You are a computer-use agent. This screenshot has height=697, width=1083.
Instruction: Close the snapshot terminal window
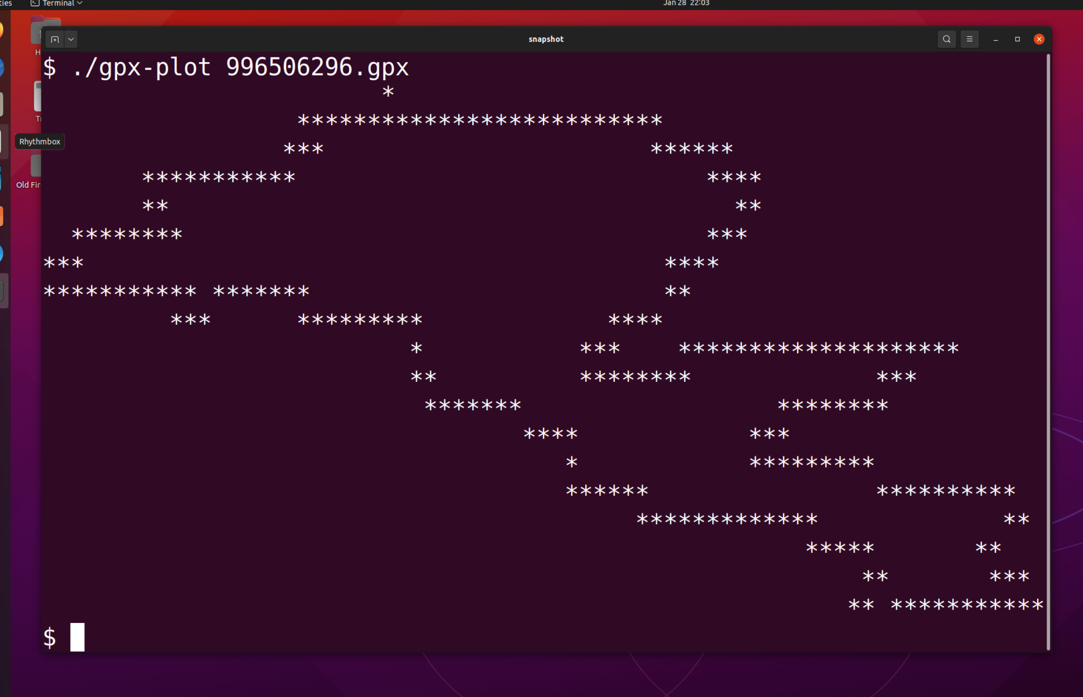click(1039, 39)
